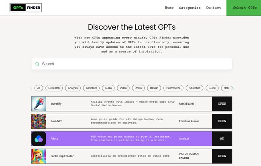
Task: Filter by the Audio category
Action: tap(108, 88)
